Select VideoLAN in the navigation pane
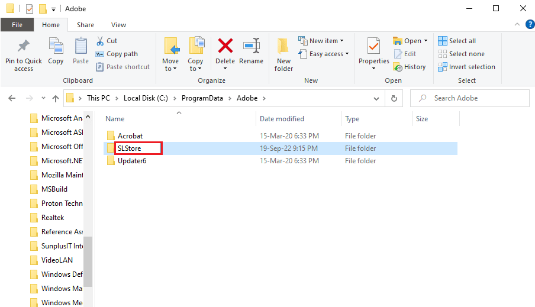535x307 pixels. (x=57, y=260)
